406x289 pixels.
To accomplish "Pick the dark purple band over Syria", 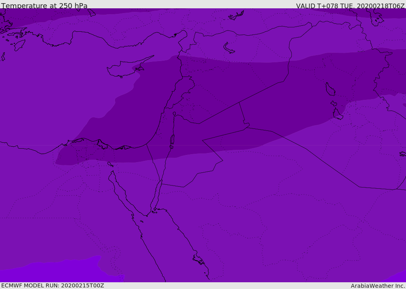I will 222,87.
